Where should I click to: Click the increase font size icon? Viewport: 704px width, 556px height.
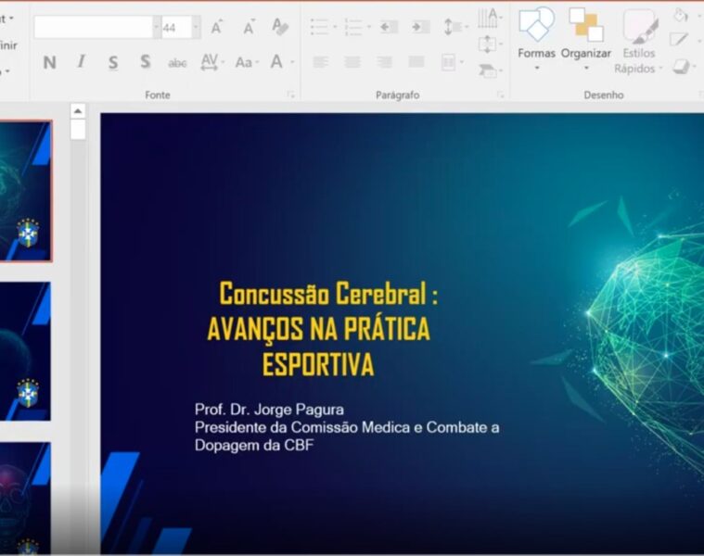[x=217, y=28]
